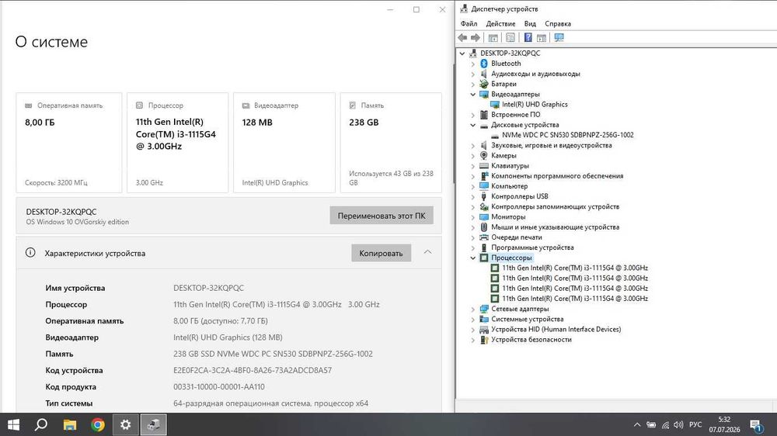The height and width of the screenshot is (436, 777).
Task: Select the Контроллеры USB icon
Action: pos(484,196)
